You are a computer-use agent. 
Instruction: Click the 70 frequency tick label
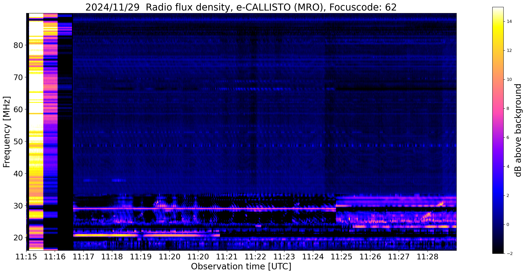(x=18, y=77)
